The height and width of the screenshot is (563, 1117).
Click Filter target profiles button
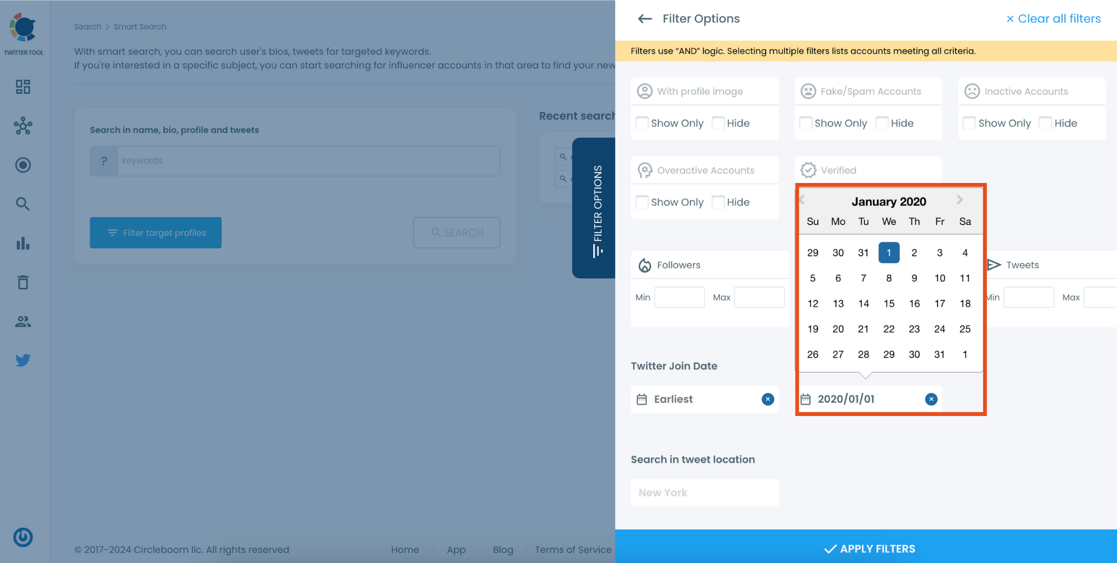156,232
